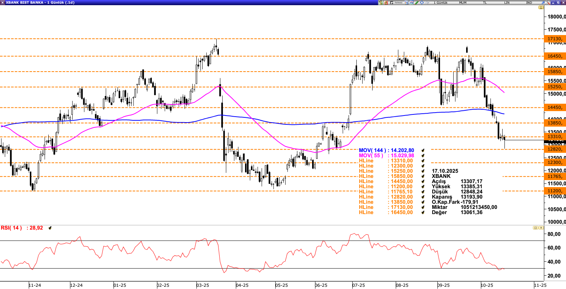Click the IND menu item in the toolbar
This screenshot has height=289, width=566.
[x=529, y=2]
